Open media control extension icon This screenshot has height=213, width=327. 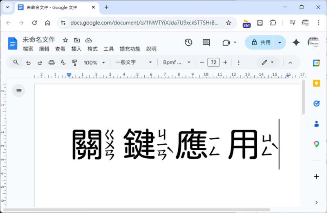click(292, 23)
